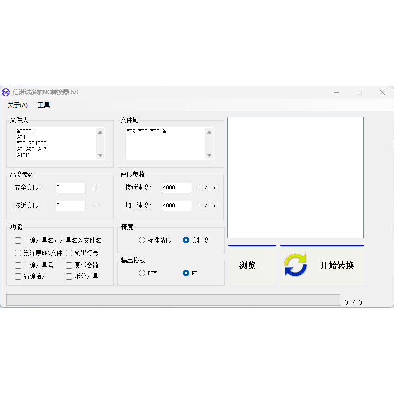Click the G54 line in 文件头
The height and width of the screenshot is (394, 394).
[21, 137]
